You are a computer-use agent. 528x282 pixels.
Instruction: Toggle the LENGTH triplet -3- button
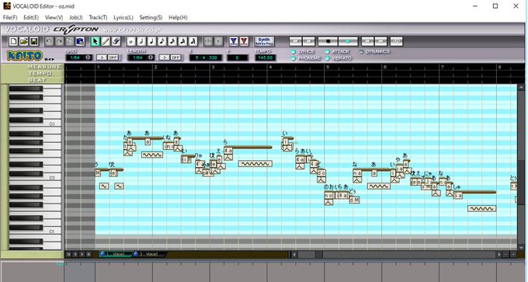coord(164,57)
